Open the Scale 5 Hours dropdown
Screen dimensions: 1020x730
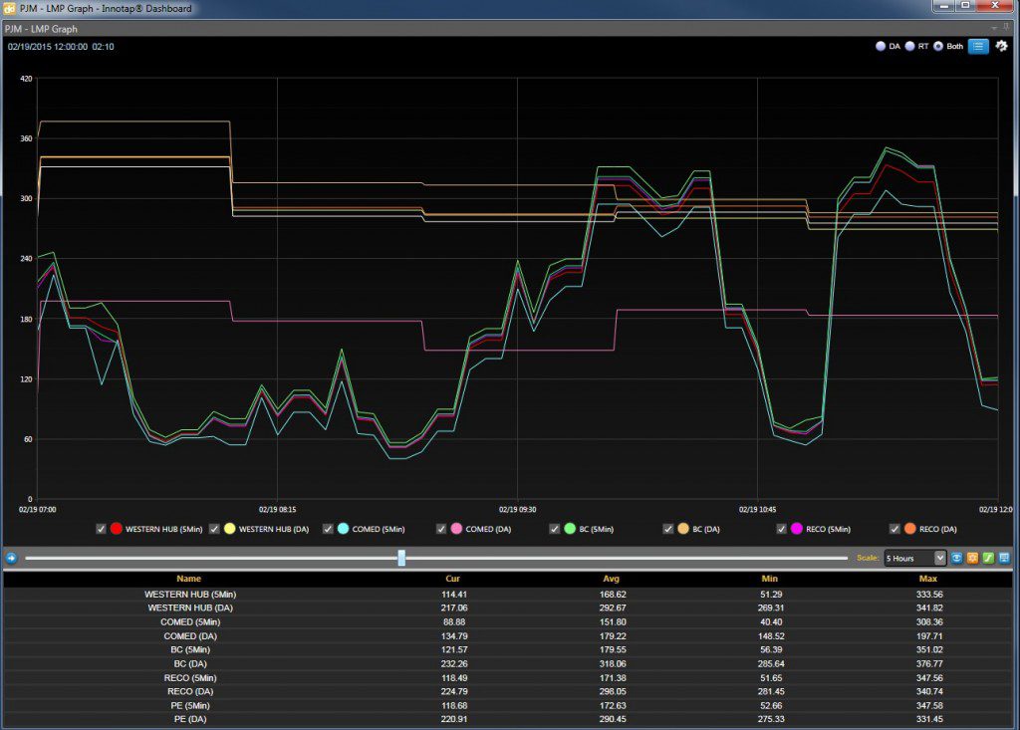pos(914,559)
